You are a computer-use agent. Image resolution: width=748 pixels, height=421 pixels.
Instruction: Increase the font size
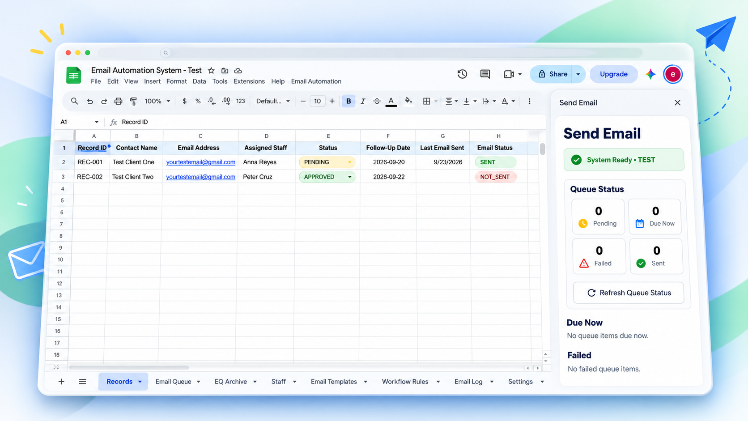click(x=332, y=101)
